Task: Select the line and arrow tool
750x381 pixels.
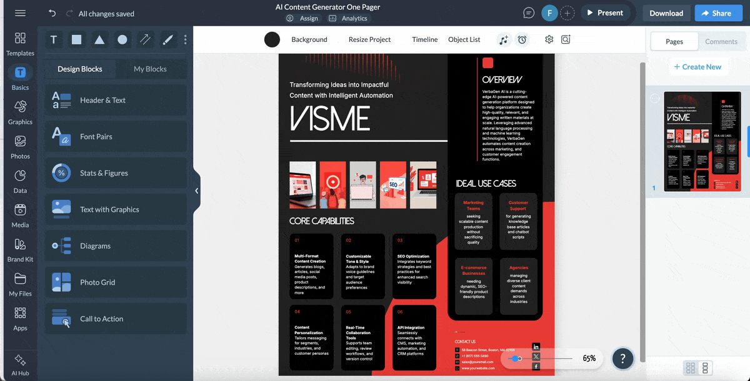Action: [146, 39]
